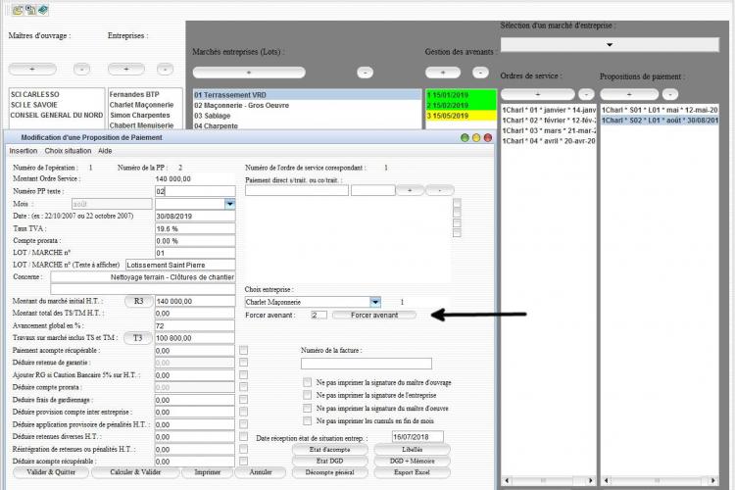
Task: Select 'SCI LE SAVOIE' in Maîtres d'ouvrage list
Action: click(56, 105)
